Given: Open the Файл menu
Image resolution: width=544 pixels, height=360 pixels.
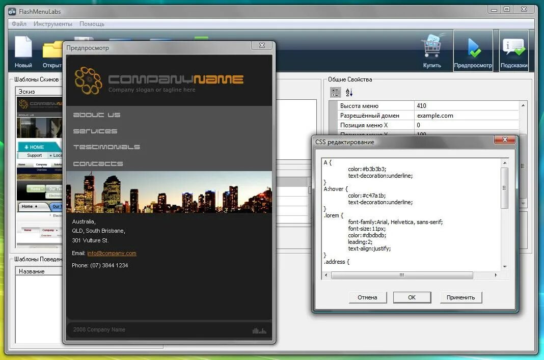Looking at the screenshot, I should click(19, 24).
